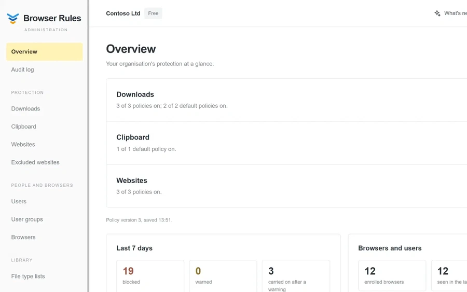This screenshot has height=292, width=467.
Task: Click the 0 warned statistic
Action: 223,275
